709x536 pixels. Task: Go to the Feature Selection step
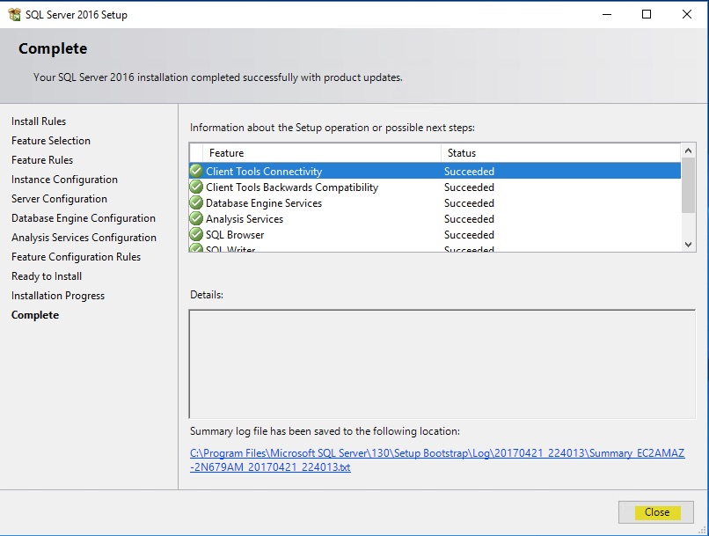click(51, 141)
